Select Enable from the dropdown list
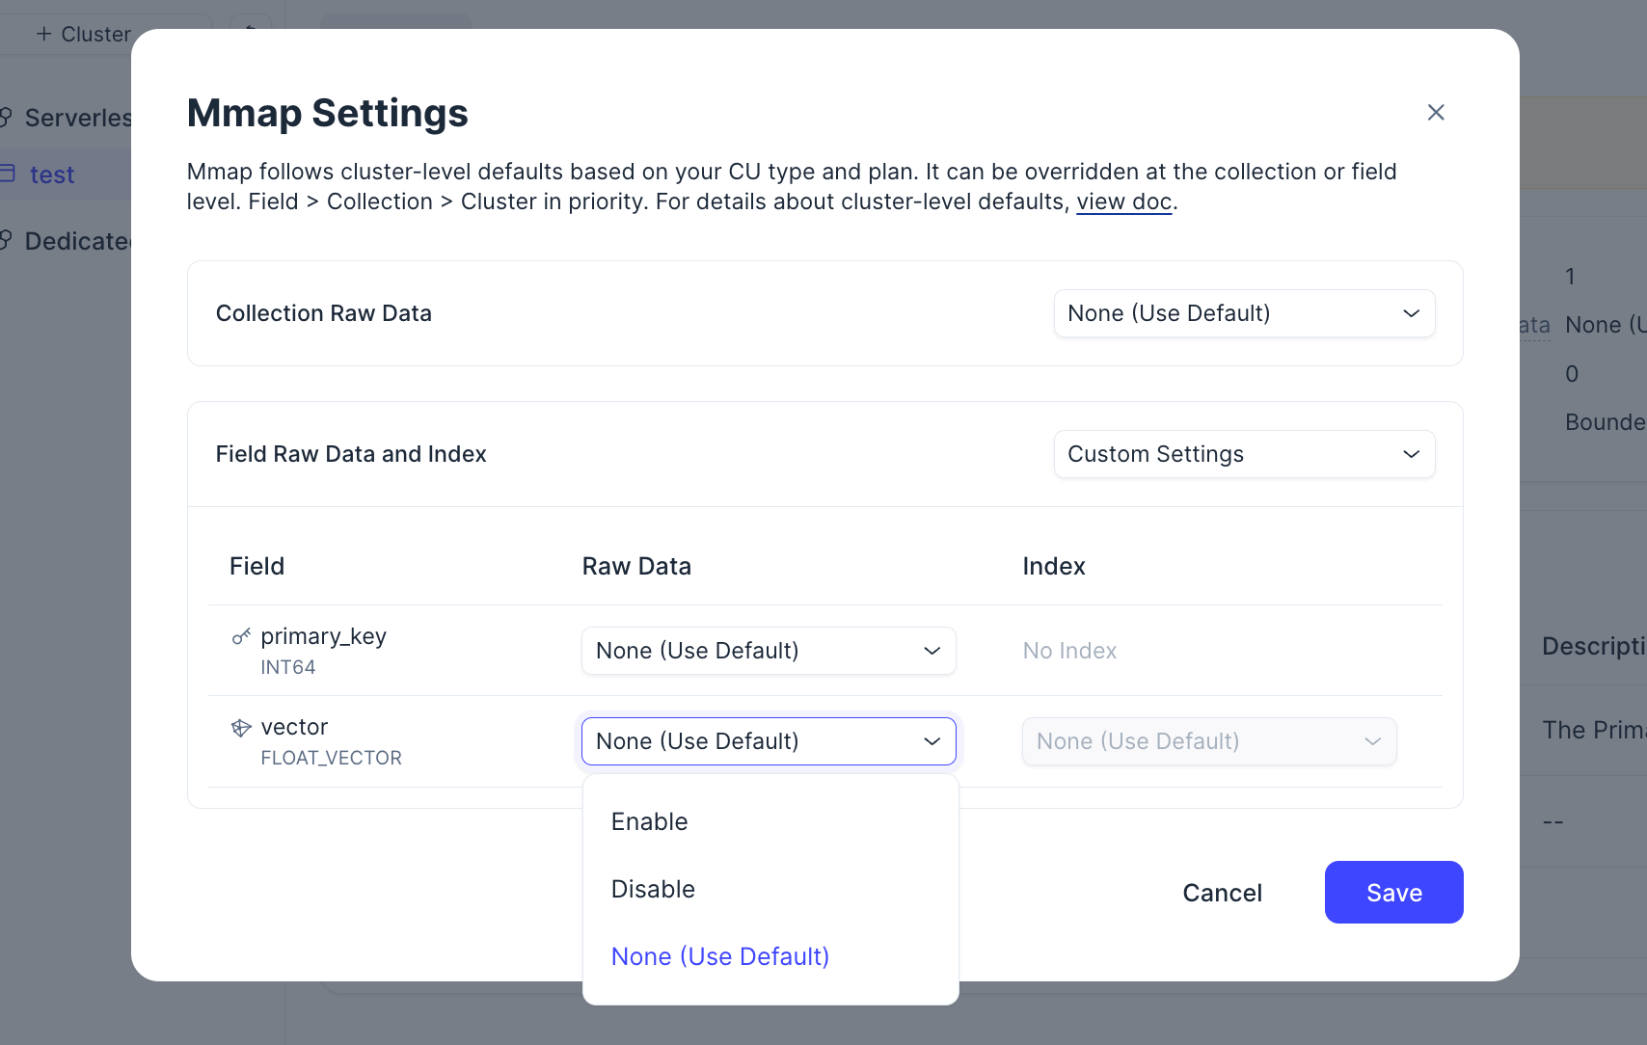1647x1045 pixels. 650,822
